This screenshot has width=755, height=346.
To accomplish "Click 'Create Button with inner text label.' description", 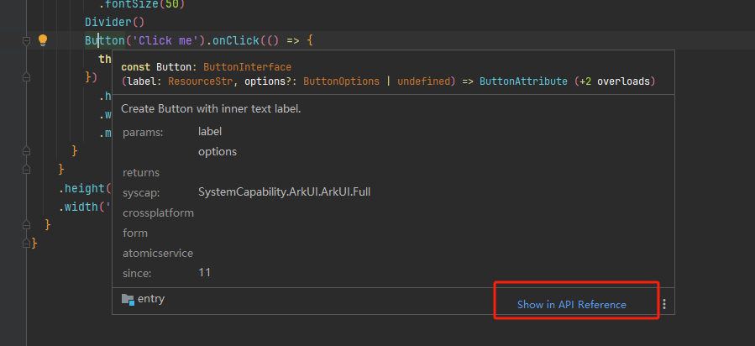I will click(211, 109).
